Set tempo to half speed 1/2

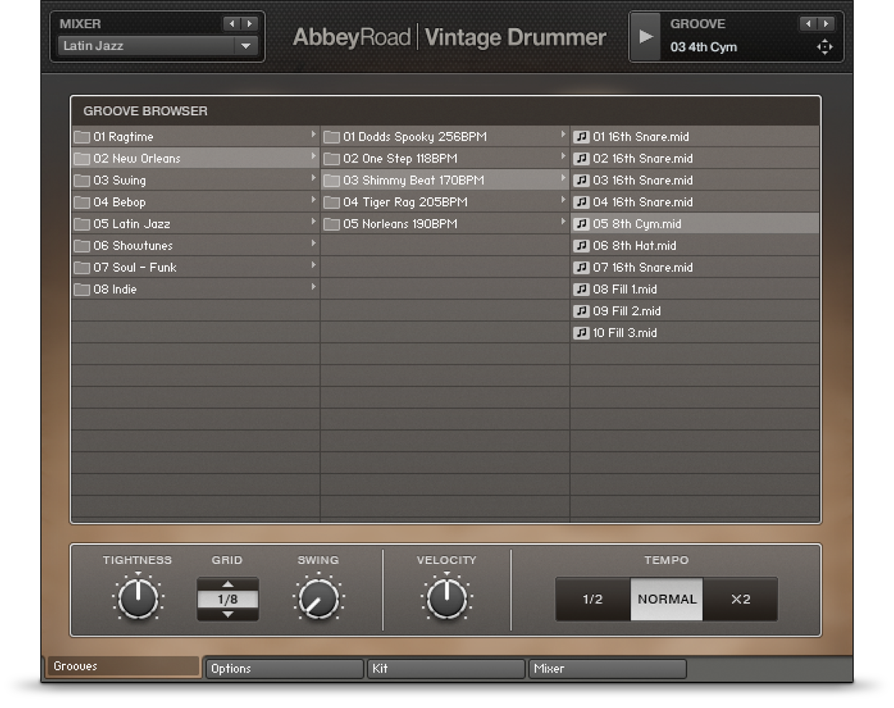coord(593,599)
